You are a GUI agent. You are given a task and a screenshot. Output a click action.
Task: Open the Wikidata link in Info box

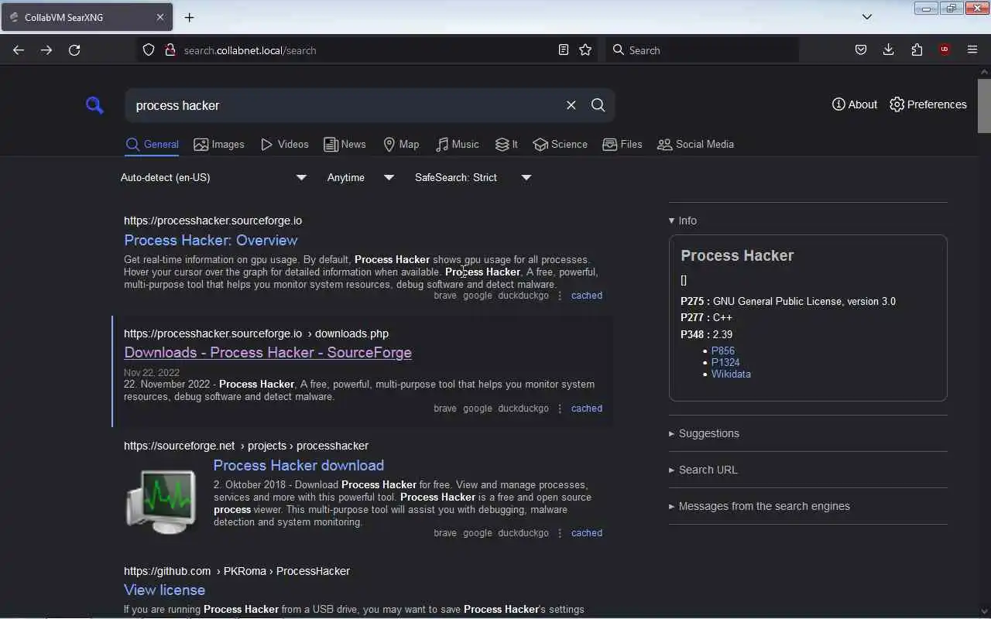pos(731,374)
